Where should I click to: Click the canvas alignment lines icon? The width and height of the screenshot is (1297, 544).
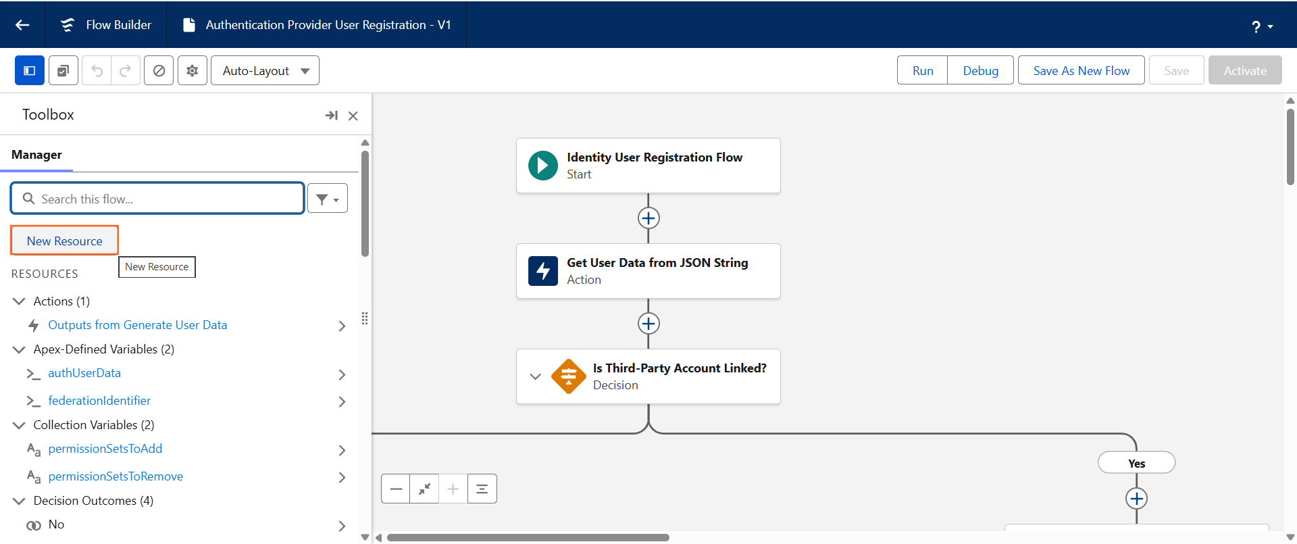482,489
